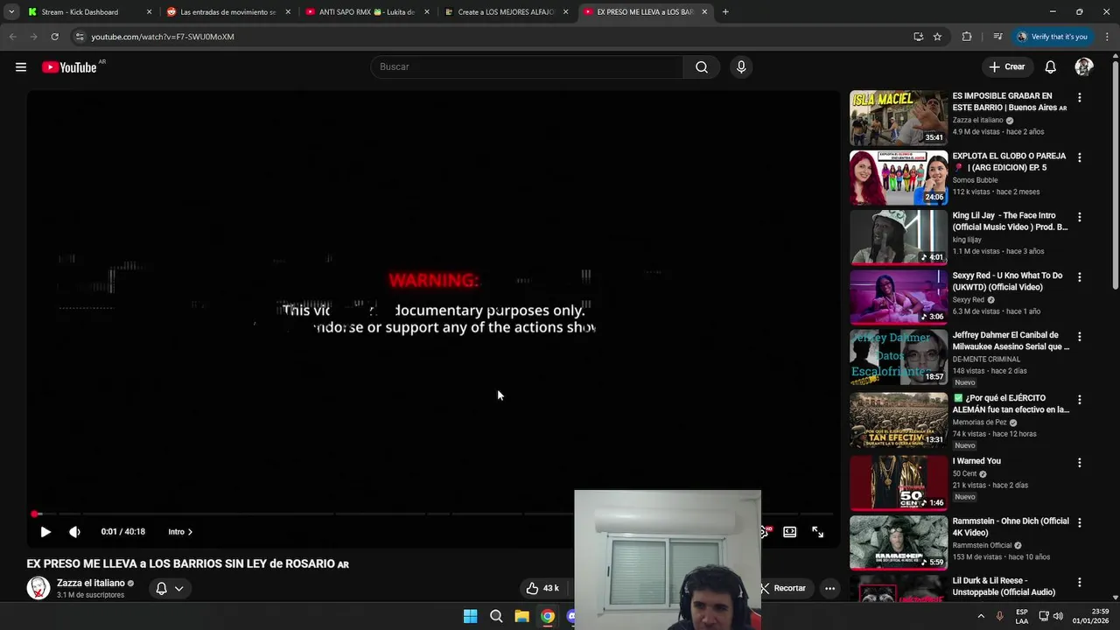Click the install/cast icon in the address bar

918,37
